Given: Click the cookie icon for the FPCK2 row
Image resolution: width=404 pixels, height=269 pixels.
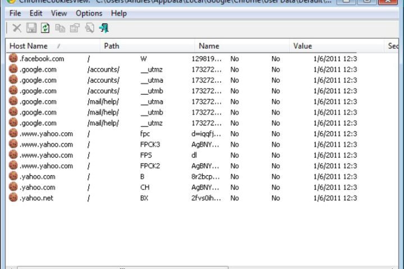Looking at the screenshot, I should (13, 165).
